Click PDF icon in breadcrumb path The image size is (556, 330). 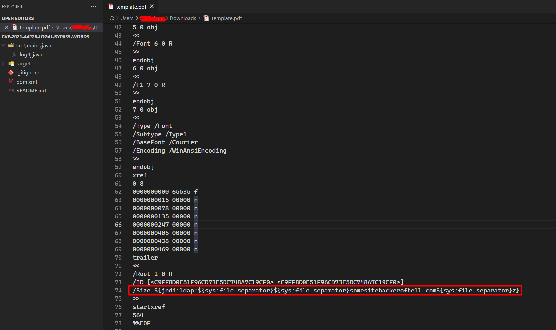tap(206, 18)
